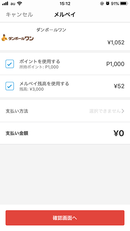Expand the 支払い方法 row
This screenshot has height=231, width=130.
point(65,111)
